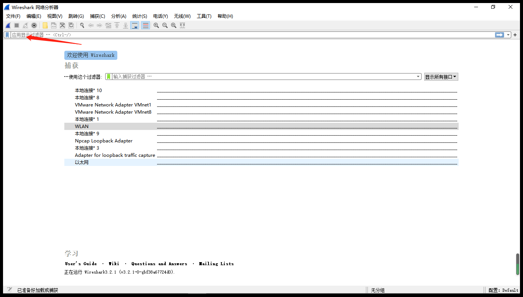Click the Save capture file icon
The height and width of the screenshot is (297, 523).
coord(54,25)
